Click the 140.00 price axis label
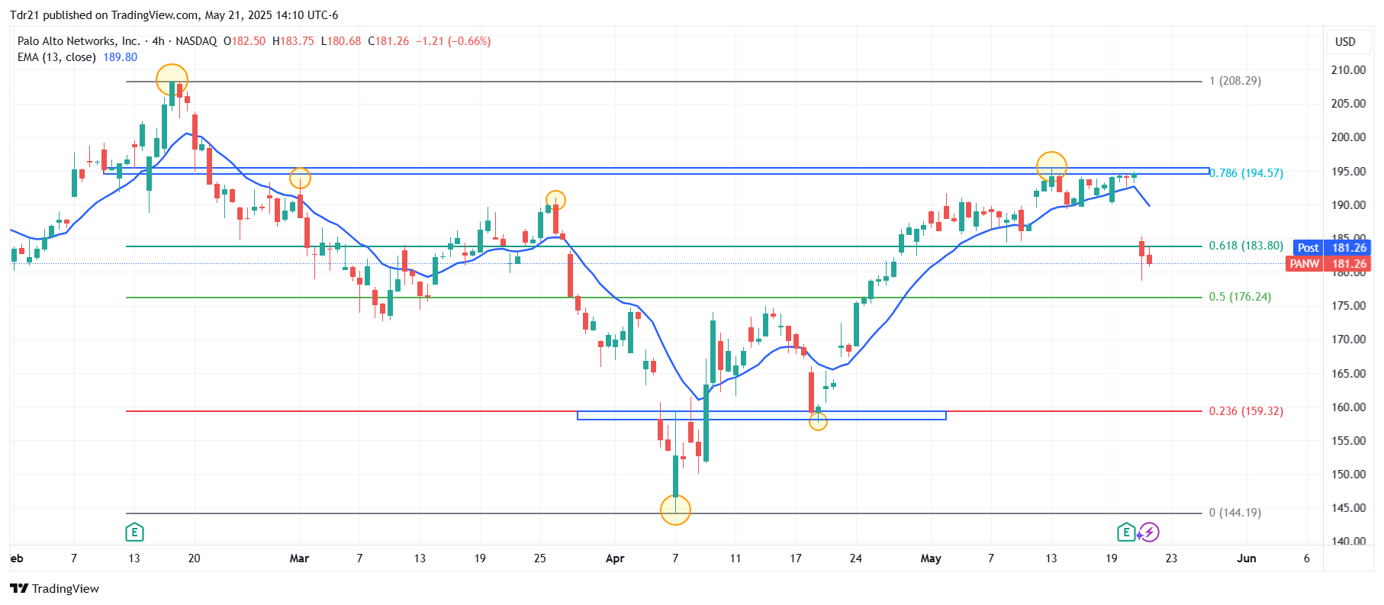The height and width of the screenshot is (605, 1384). [x=1348, y=542]
